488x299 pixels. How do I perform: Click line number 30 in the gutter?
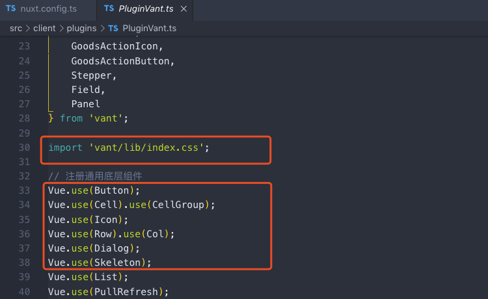(24, 148)
